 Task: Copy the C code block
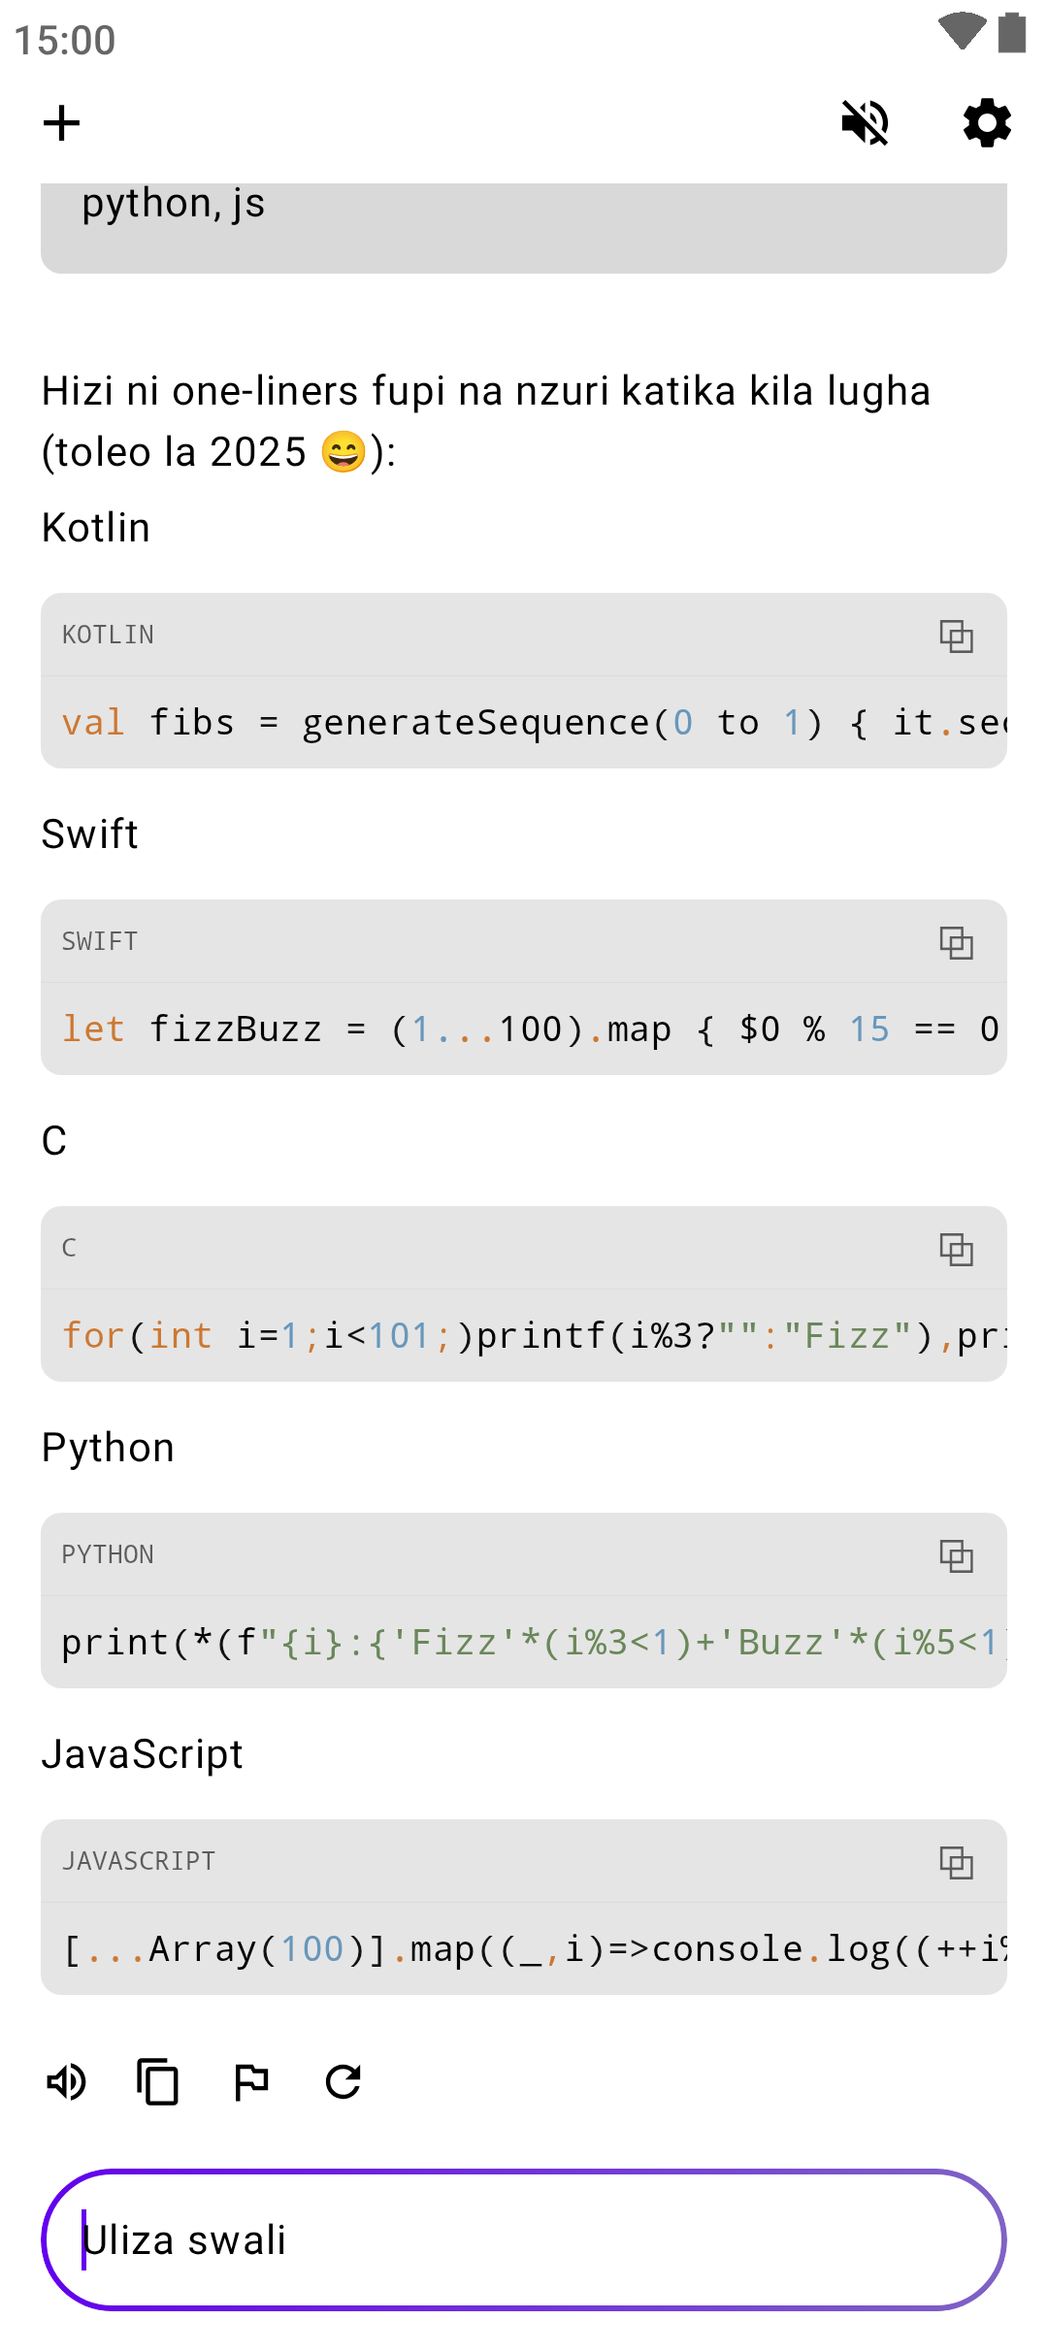click(x=956, y=1250)
